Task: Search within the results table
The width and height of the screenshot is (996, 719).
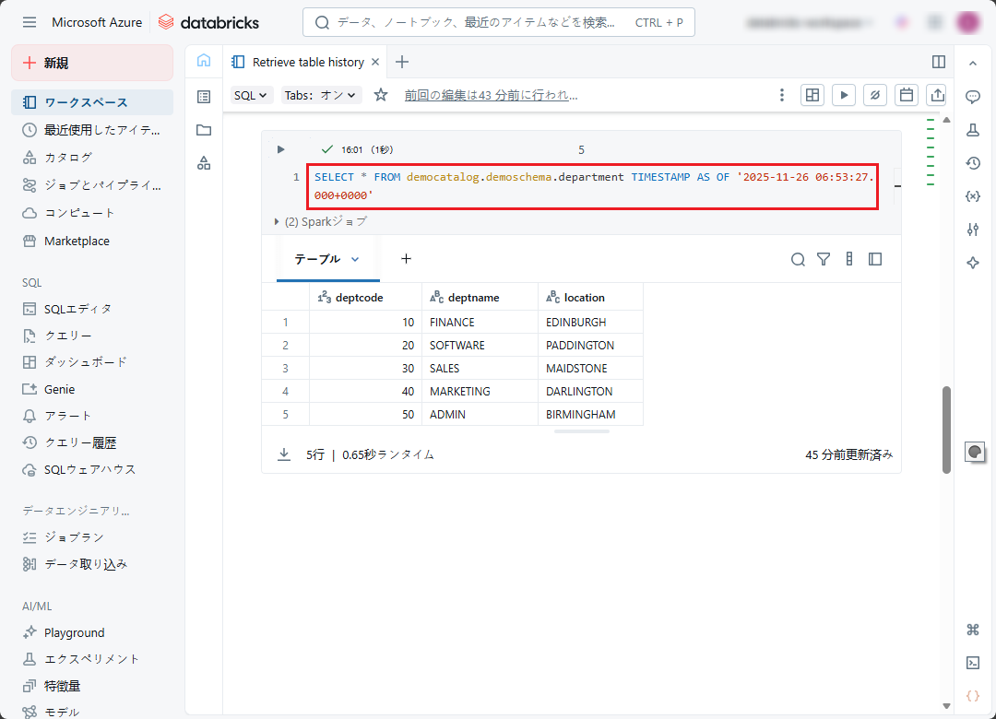Action: (x=798, y=259)
